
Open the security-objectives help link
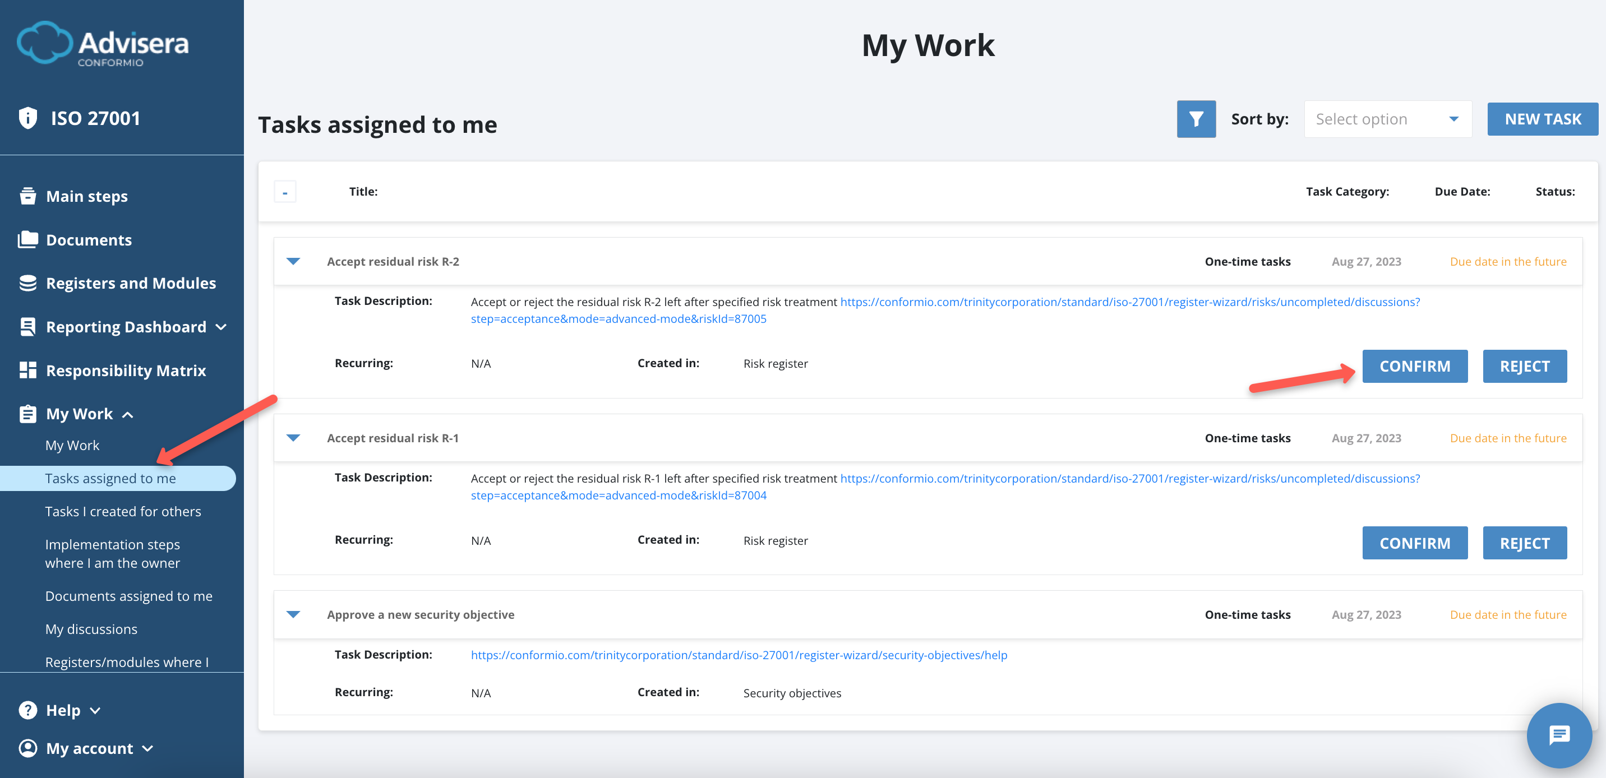(739, 655)
